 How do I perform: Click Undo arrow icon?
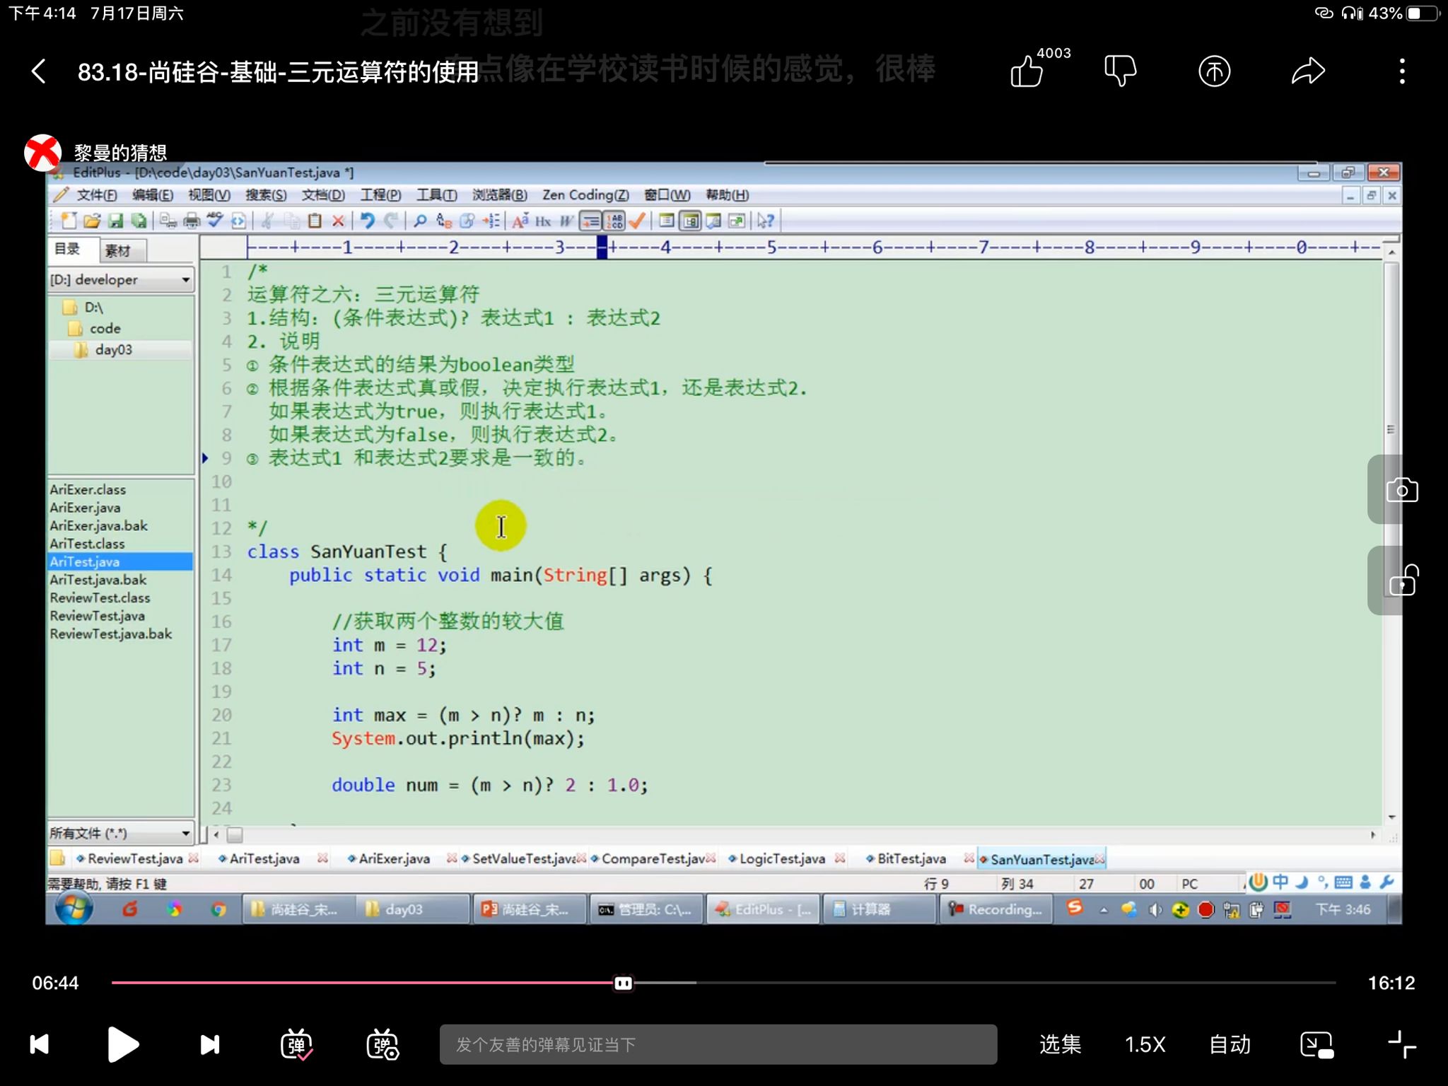pos(367,221)
